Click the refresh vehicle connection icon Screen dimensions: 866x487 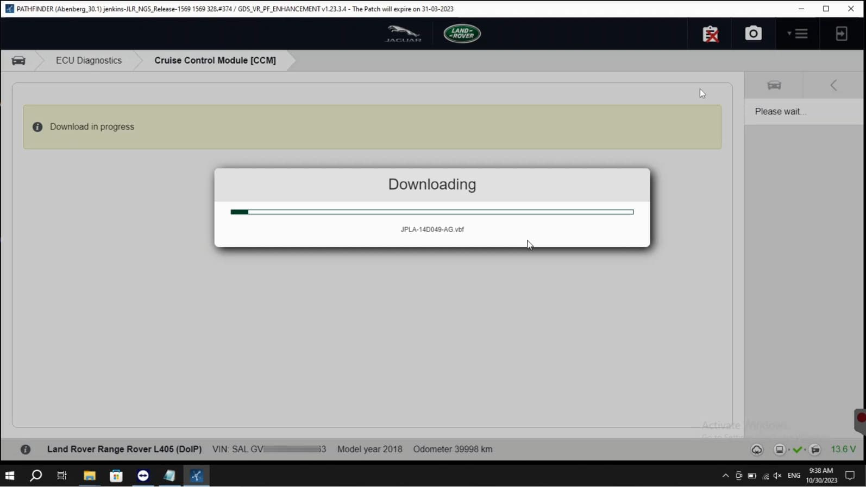pyautogui.click(x=757, y=450)
